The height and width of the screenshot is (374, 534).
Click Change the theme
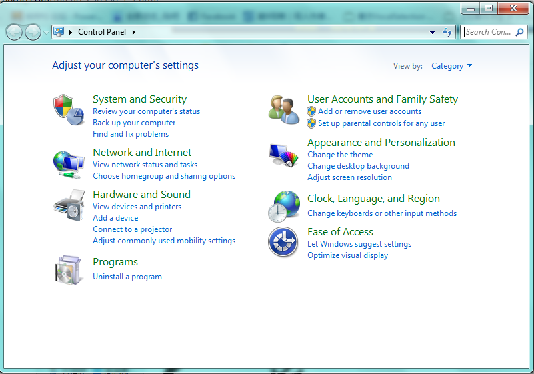click(x=340, y=155)
